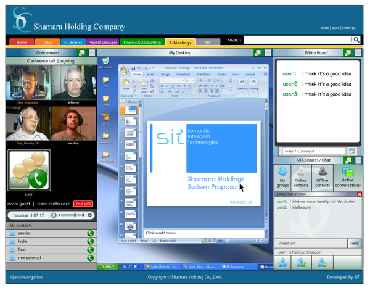Click New Slide in PowerPoint ribbon
The image size is (370, 290).
(144, 86)
